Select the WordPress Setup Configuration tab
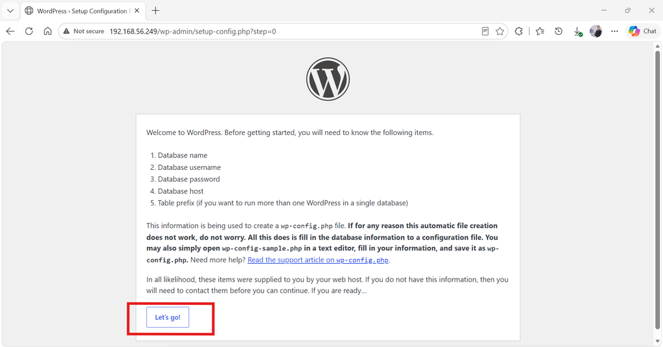663x347 pixels. tap(80, 11)
